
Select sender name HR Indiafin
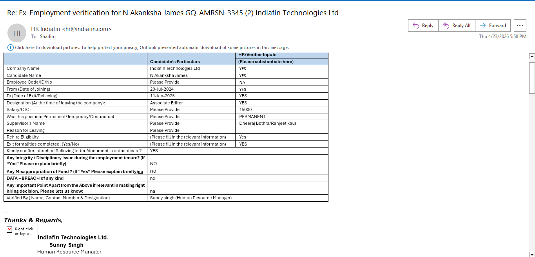(x=45, y=29)
